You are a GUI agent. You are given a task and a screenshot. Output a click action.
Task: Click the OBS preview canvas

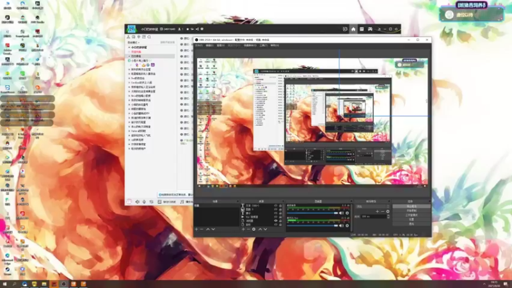312,122
